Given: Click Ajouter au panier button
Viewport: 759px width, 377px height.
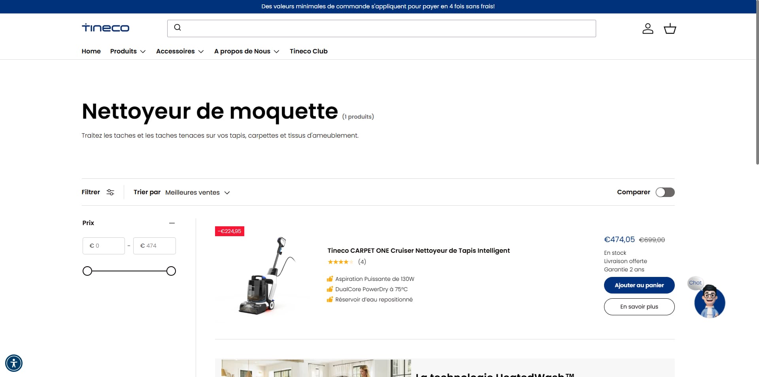Looking at the screenshot, I should pos(639,285).
